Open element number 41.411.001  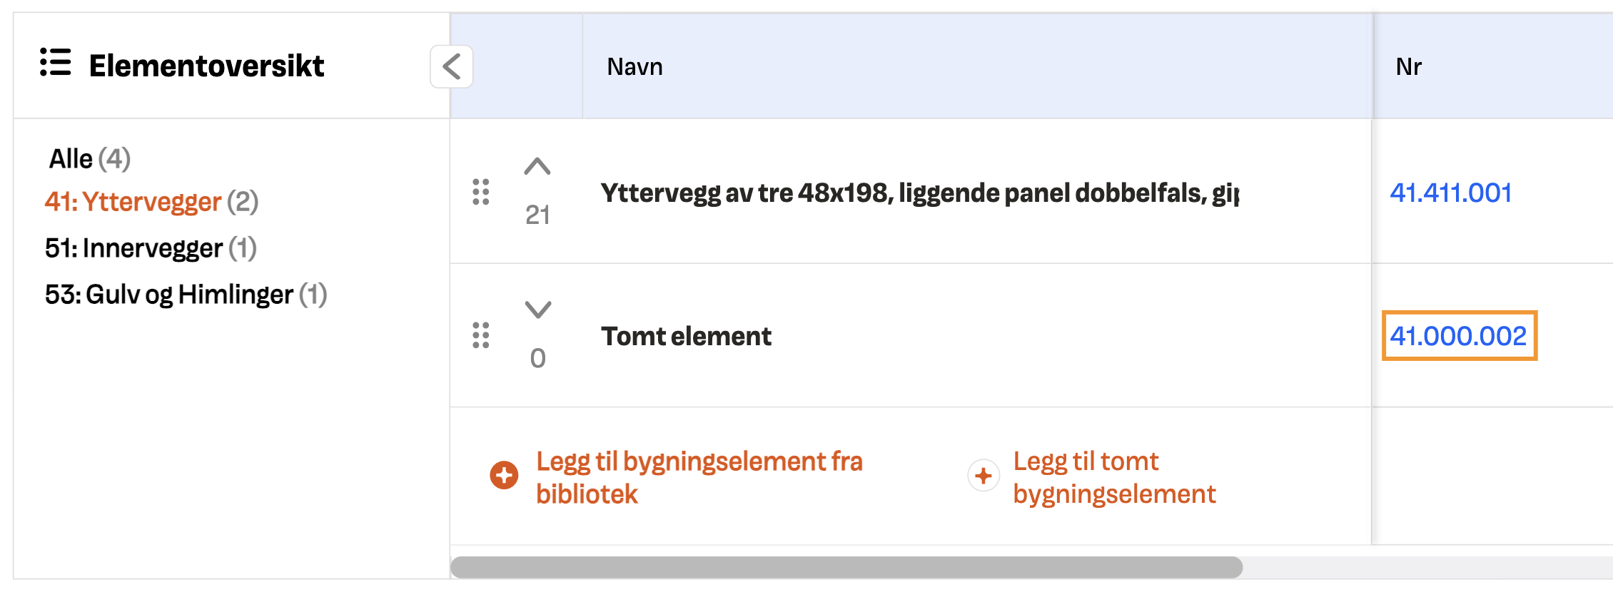pos(1451,193)
